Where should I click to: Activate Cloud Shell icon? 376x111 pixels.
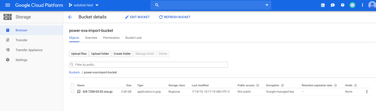[x=323, y=5]
